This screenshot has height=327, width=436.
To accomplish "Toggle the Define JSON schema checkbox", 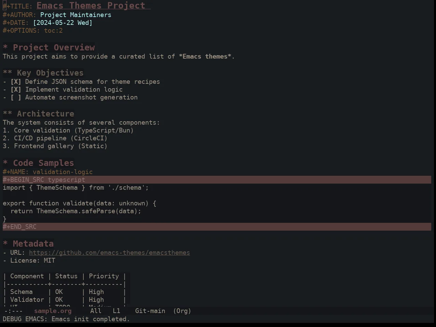I will tap(16, 82).
